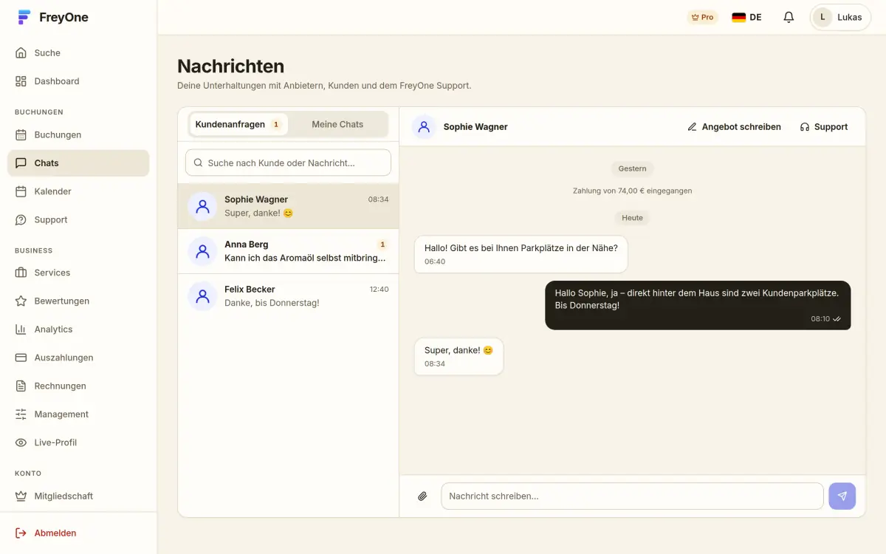Select the Sophie Wagner conversation
The height and width of the screenshot is (554, 886).
[288, 206]
